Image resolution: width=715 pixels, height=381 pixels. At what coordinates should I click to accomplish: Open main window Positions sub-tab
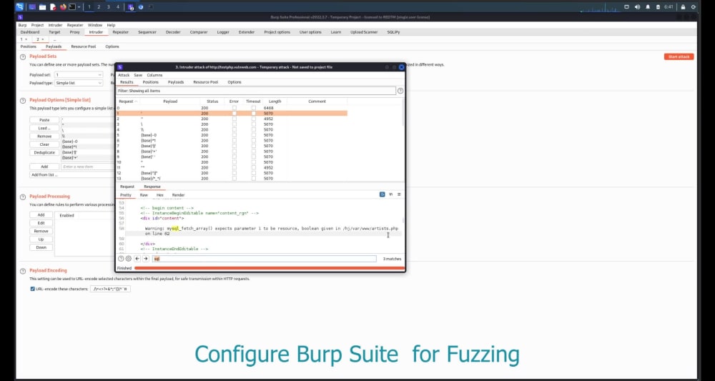click(29, 46)
